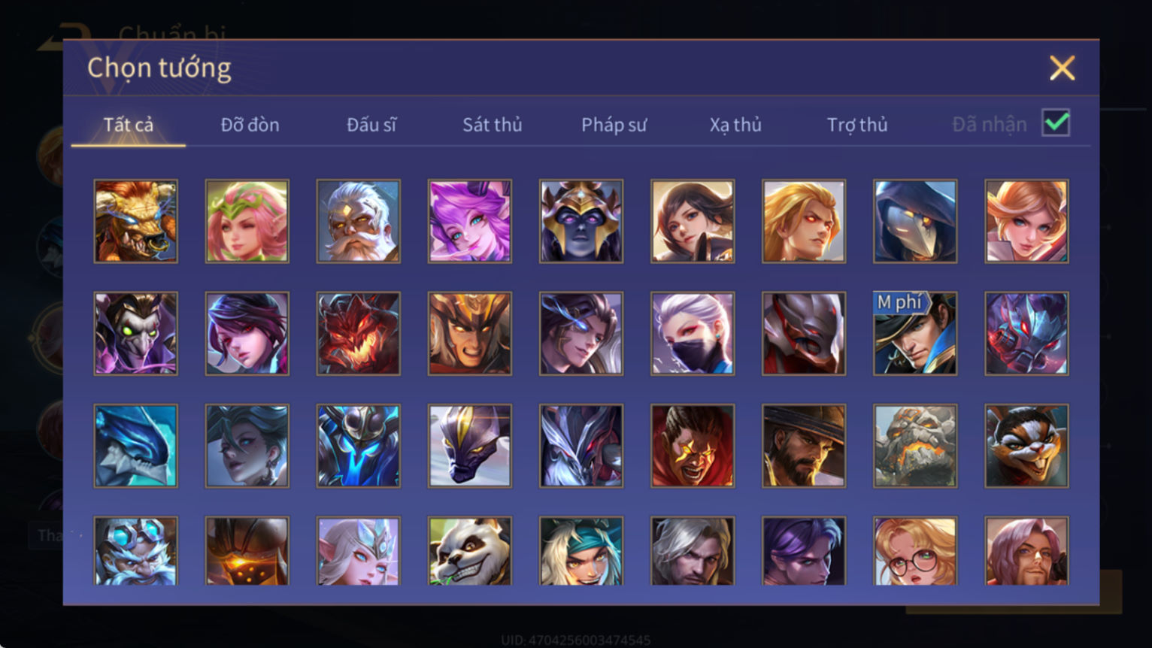Select the plague-doctor hooded hero portrait
Viewport: 1152px width, 648px height.
915,221
